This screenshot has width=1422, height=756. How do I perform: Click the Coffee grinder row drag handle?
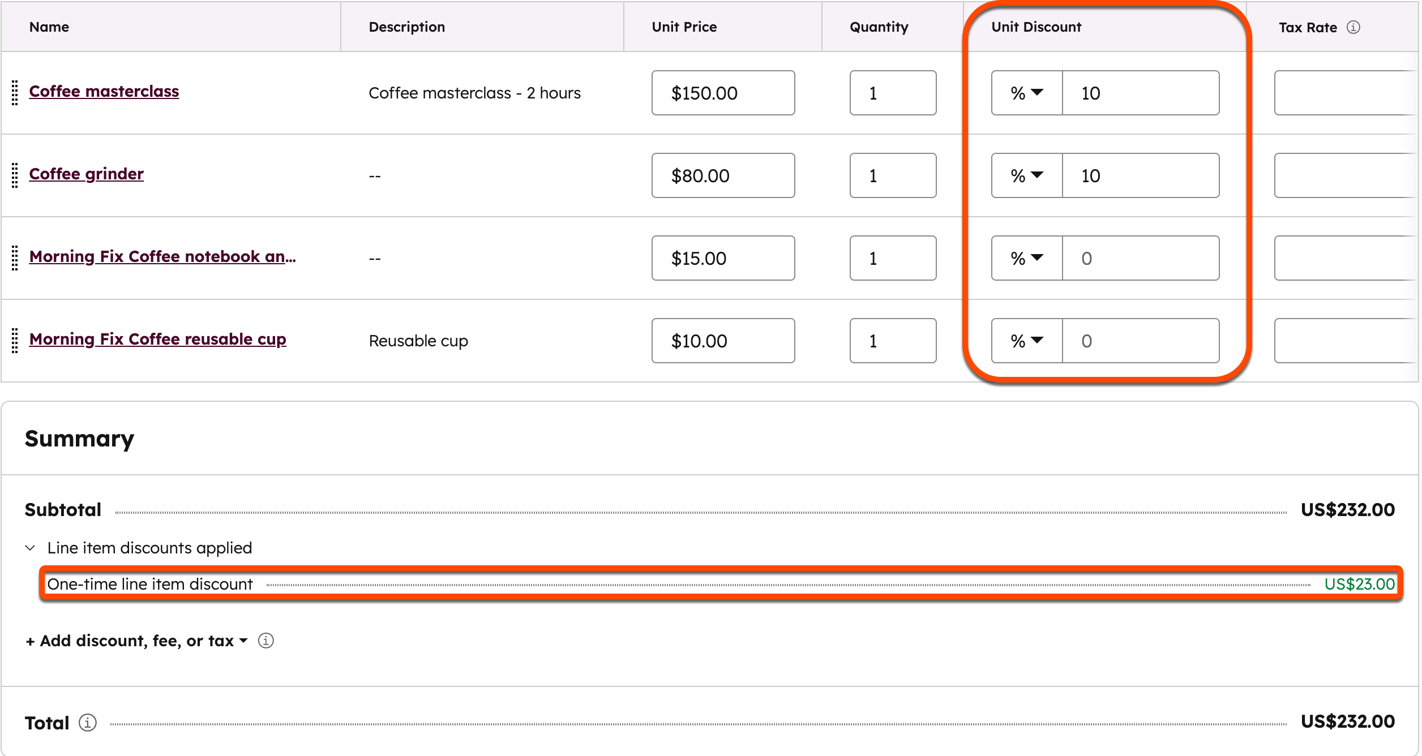click(x=15, y=175)
